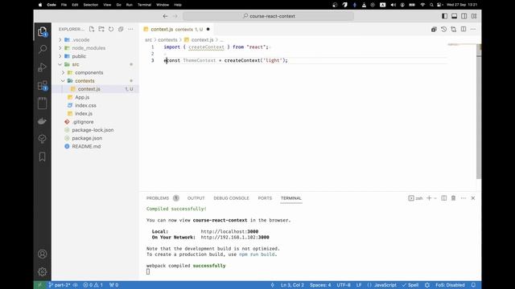This screenshot has height=289, width=515.
Task: Open editor more actions menu
Action: 473,29
